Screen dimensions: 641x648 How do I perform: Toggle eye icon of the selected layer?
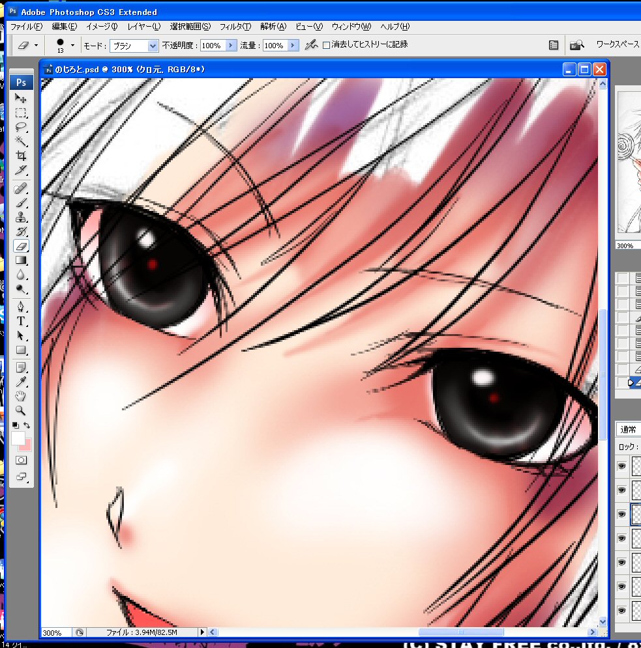click(x=621, y=514)
